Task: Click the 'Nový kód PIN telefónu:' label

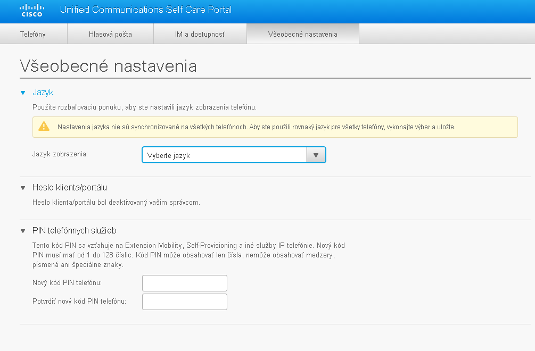Action: (67, 283)
